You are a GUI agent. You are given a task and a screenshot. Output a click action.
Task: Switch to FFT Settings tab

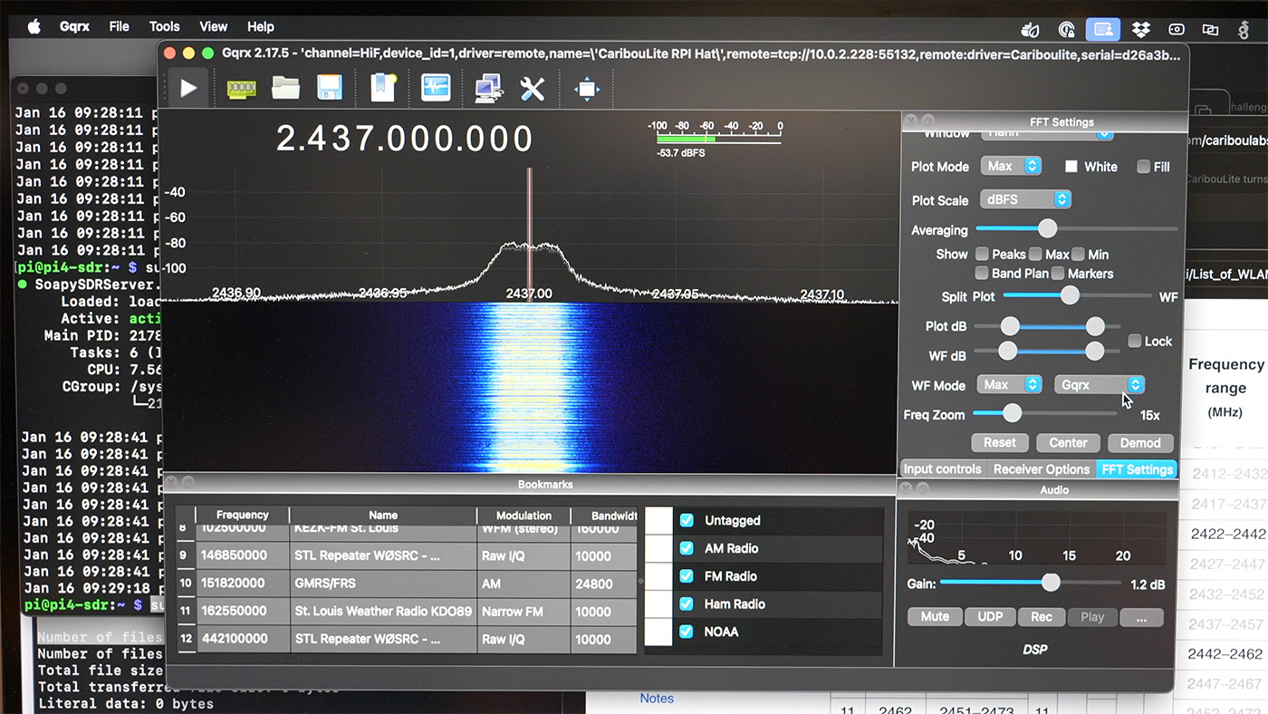[1137, 469]
